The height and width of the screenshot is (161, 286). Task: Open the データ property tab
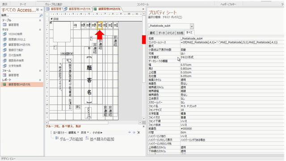coord(161,33)
